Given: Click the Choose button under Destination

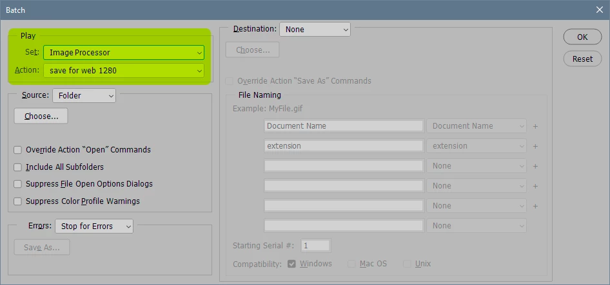Looking at the screenshot, I should (x=253, y=50).
